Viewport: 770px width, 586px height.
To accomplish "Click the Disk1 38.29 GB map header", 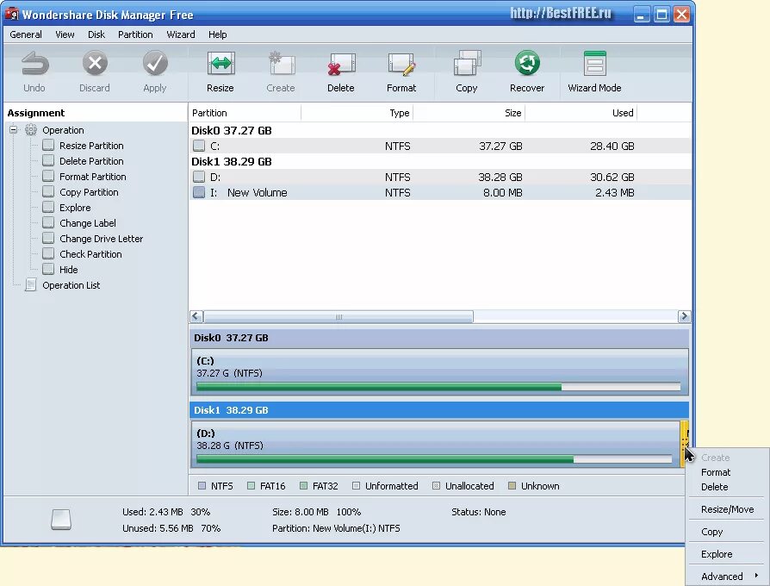I will click(x=439, y=409).
